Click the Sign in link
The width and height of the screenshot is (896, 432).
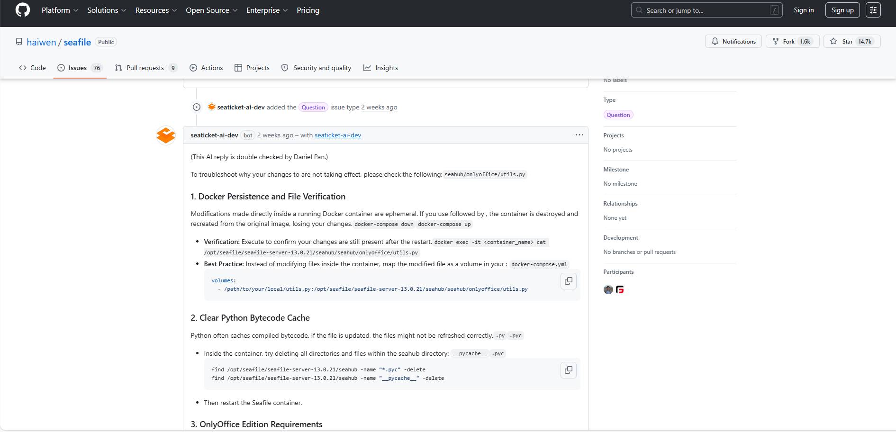tap(804, 10)
